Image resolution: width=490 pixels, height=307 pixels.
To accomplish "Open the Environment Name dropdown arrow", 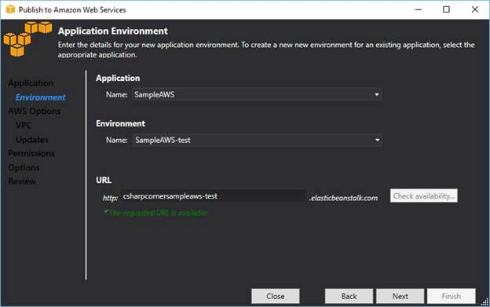I will click(x=377, y=141).
